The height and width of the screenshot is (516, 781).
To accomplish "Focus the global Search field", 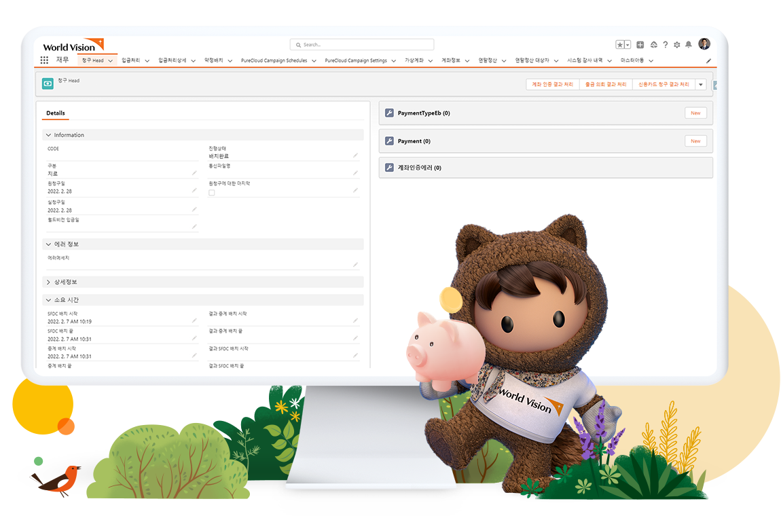I will coord(362,45).
